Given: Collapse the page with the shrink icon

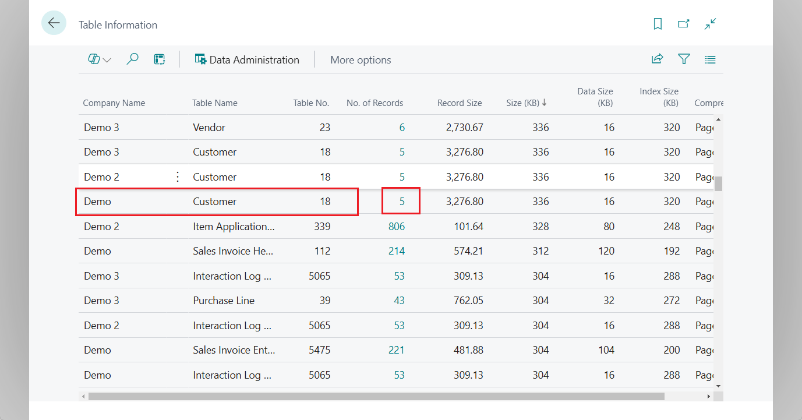Looking at the screenshot, I should coord(710,24).
